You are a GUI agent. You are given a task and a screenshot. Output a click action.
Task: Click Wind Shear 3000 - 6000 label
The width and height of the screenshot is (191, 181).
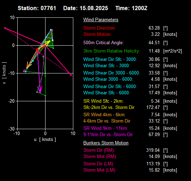pyautogui.click(x=108, y=79)
